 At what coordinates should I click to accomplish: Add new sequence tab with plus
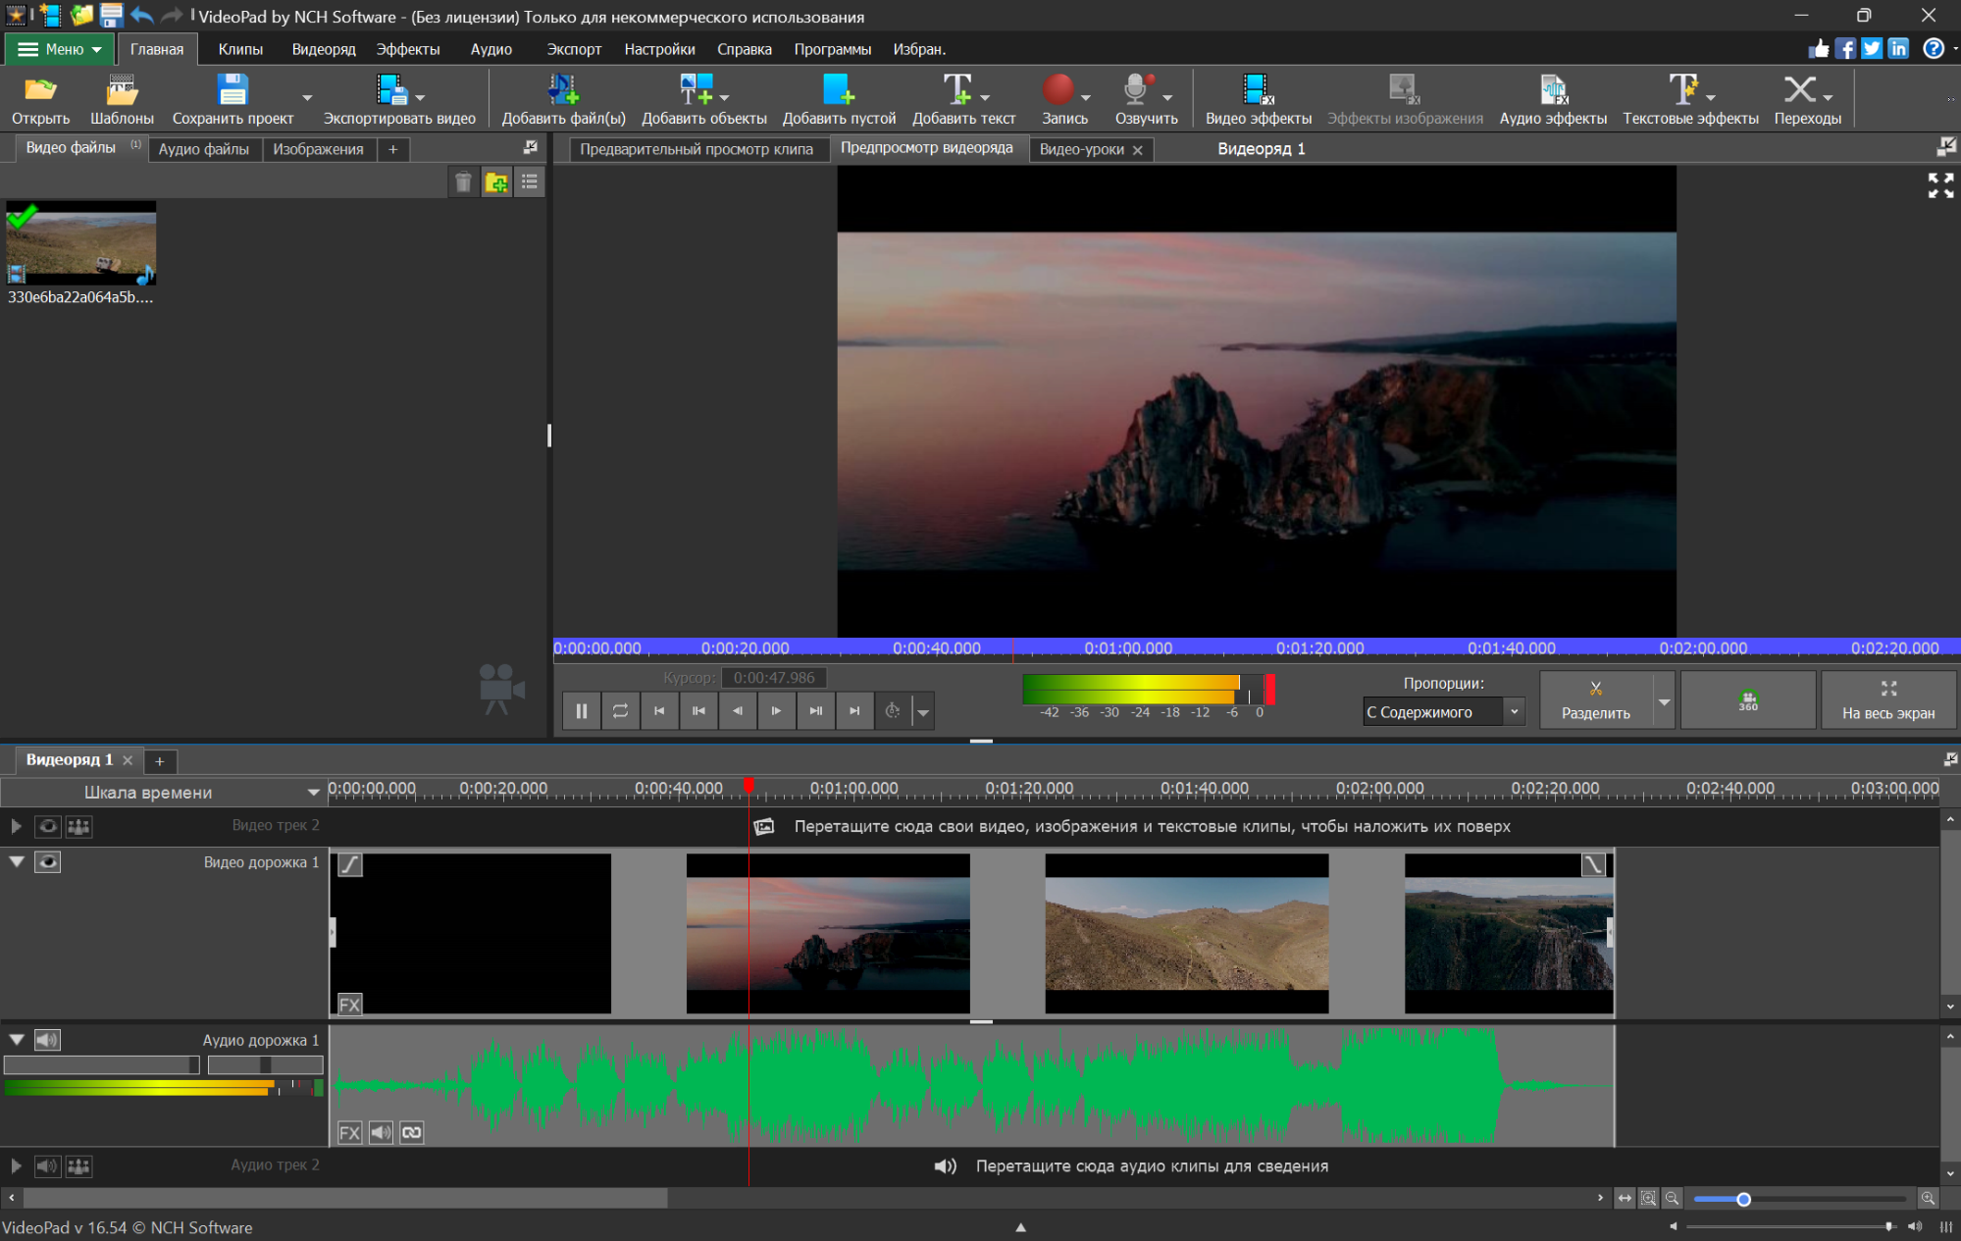point(159,761)
